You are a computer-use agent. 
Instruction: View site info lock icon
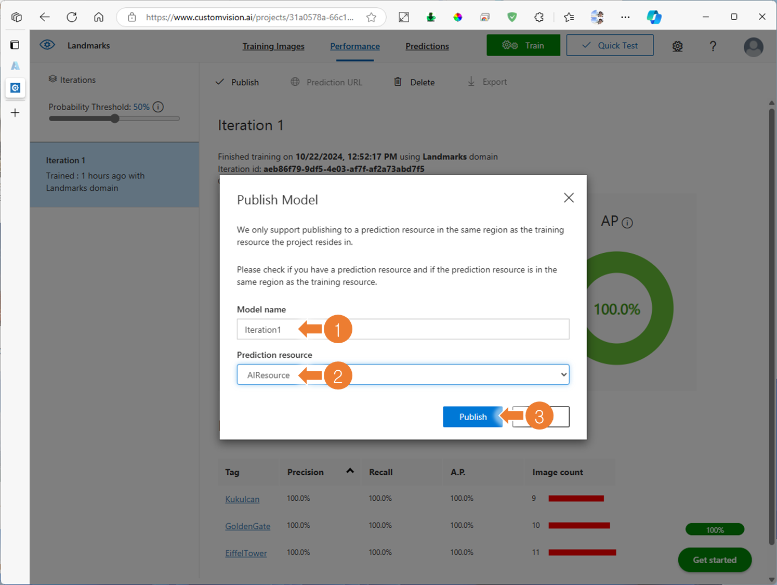[132, 17]
